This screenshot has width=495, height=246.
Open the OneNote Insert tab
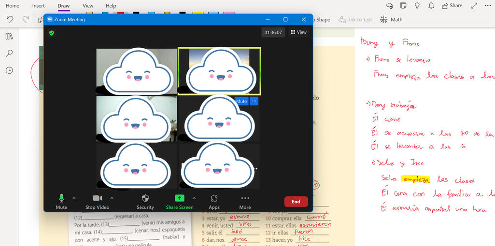tap(38, 6)
